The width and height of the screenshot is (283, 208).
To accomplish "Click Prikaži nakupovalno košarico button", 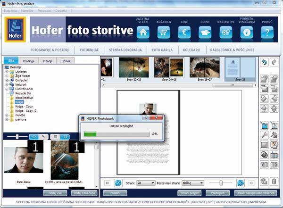I will click(256, 193).
